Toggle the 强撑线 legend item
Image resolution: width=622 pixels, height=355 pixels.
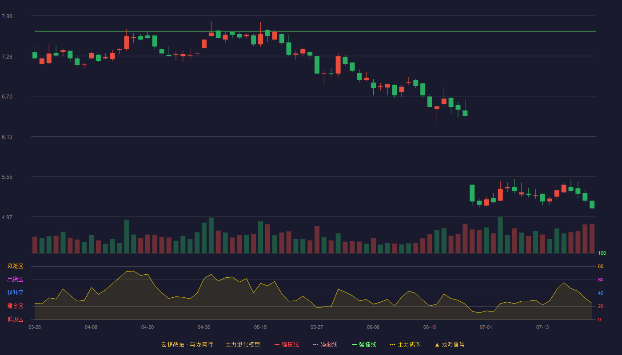coord(364,344)
